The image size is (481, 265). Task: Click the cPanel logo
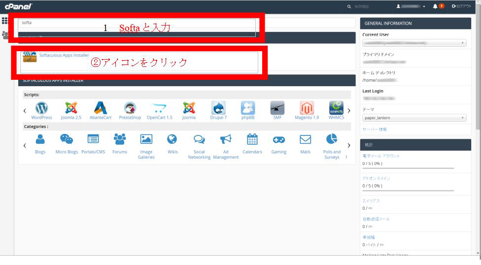point(18,6)
